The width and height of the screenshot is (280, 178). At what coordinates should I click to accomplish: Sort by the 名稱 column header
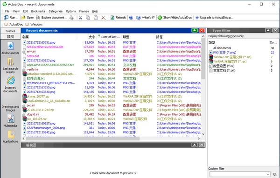click(49, 37)
